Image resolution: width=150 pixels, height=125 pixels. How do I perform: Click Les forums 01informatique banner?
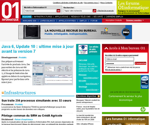[x=133, y=7]
